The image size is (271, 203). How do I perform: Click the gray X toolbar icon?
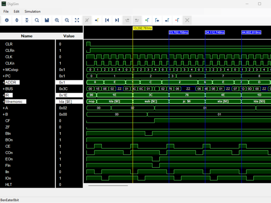tap(187, 20)
